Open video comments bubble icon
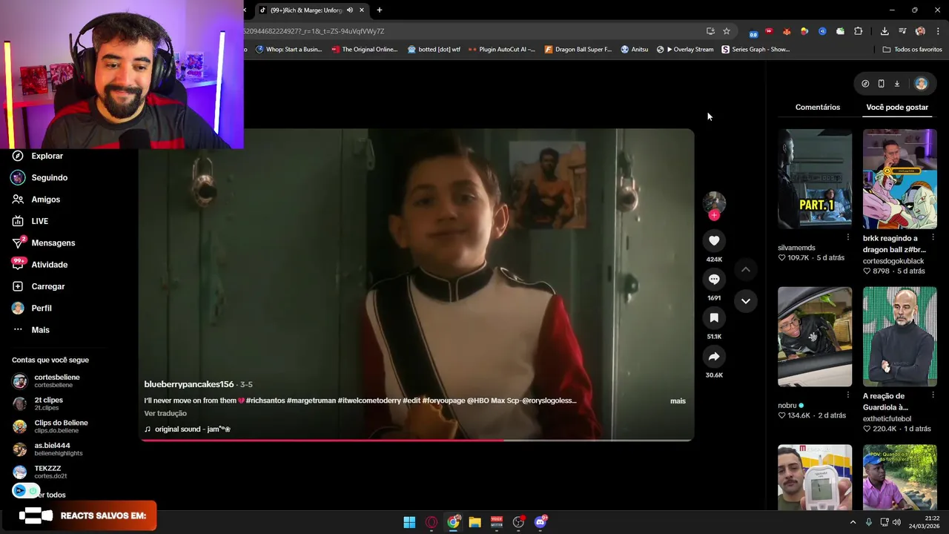 coord(714,279)
